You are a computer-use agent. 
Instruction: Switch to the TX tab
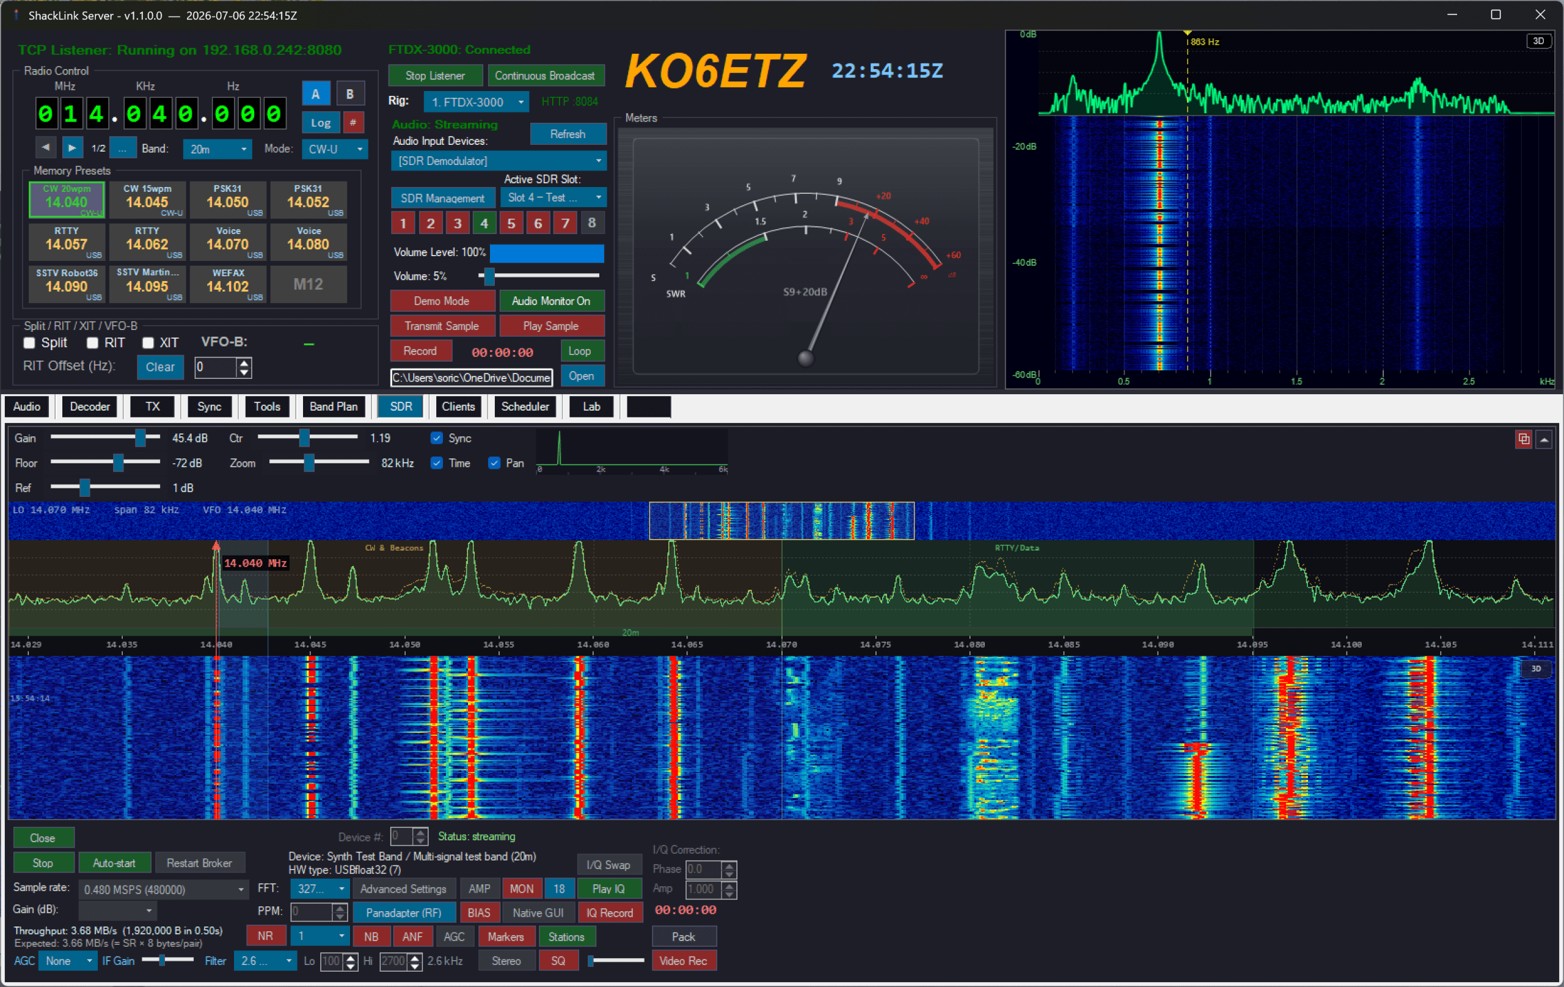[x=153, y=406]
